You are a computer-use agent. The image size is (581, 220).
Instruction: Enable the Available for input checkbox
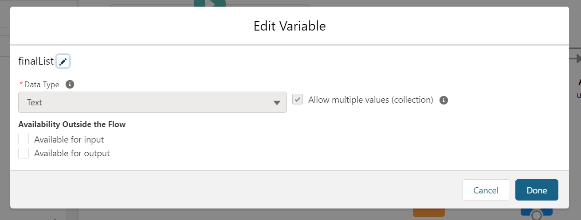[24, 139]
